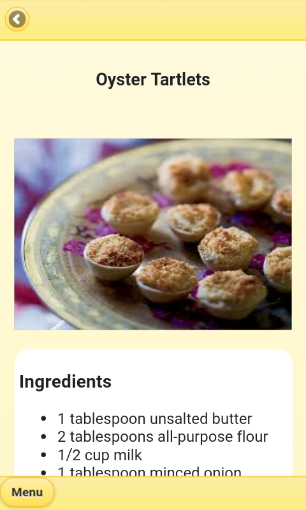Select the unsalted butter ingredient line
This screenshot has height=510, width=306.
[154, 419]
